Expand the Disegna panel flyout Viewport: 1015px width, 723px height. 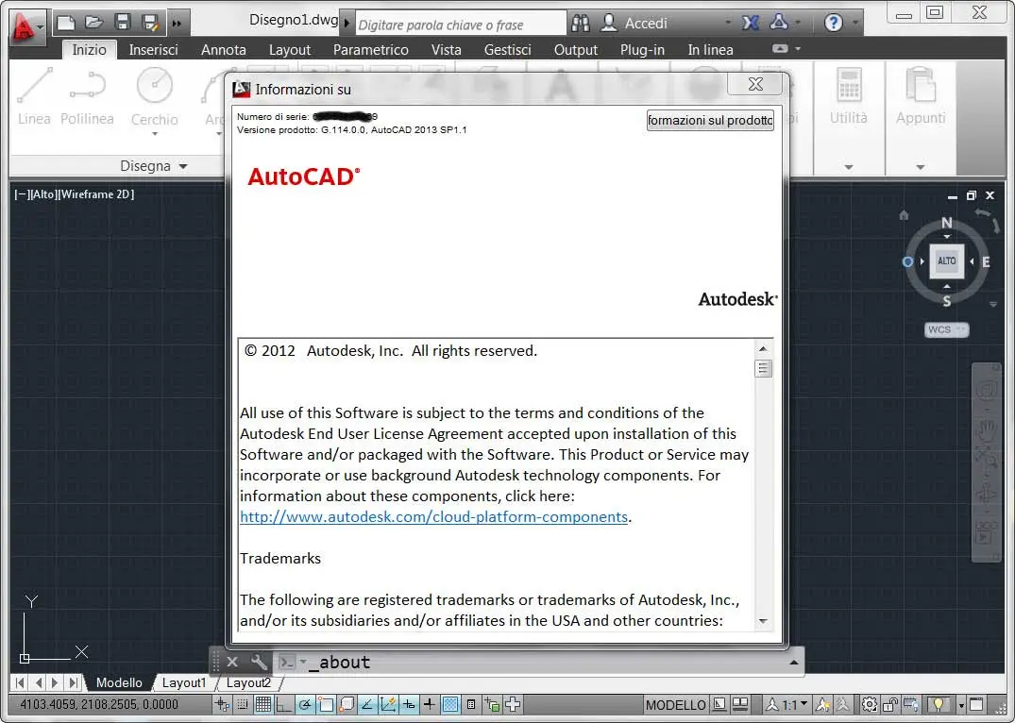click(153, 166)
